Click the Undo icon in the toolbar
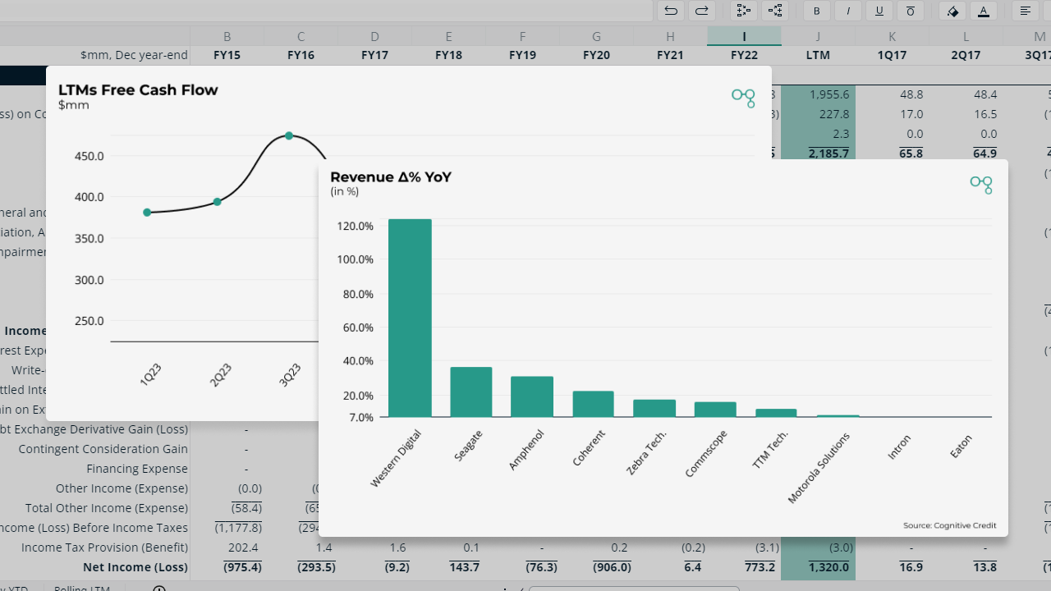Image resolution: width=1051 pixels, height=591 pixels. point(671,11)
